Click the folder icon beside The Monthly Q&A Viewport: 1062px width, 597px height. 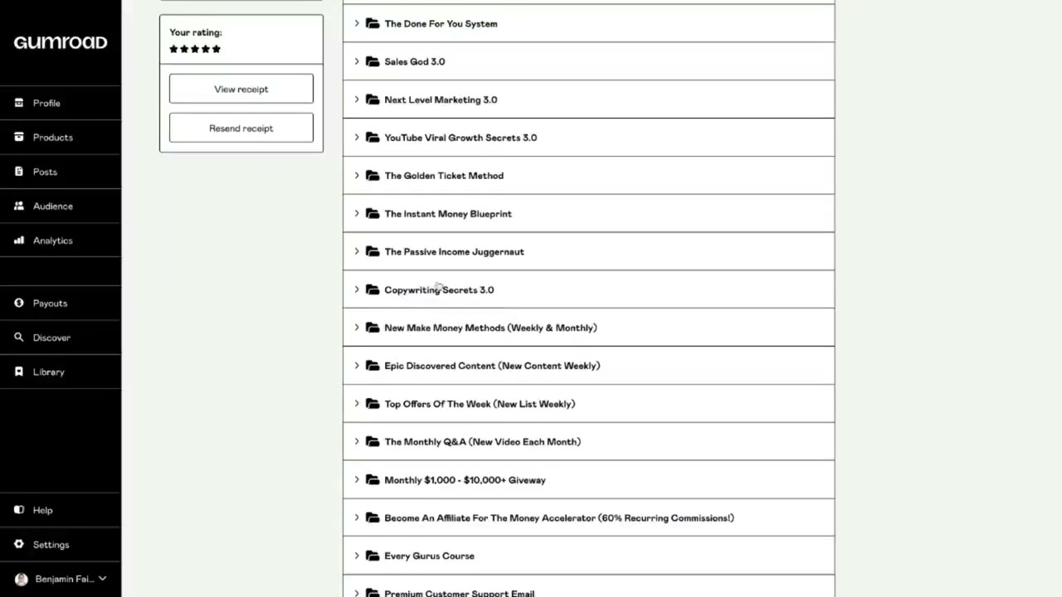click(x=373, y=442)
